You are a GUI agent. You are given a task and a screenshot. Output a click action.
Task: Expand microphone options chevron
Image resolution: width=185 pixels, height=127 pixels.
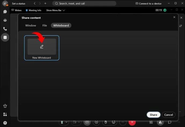66,122
